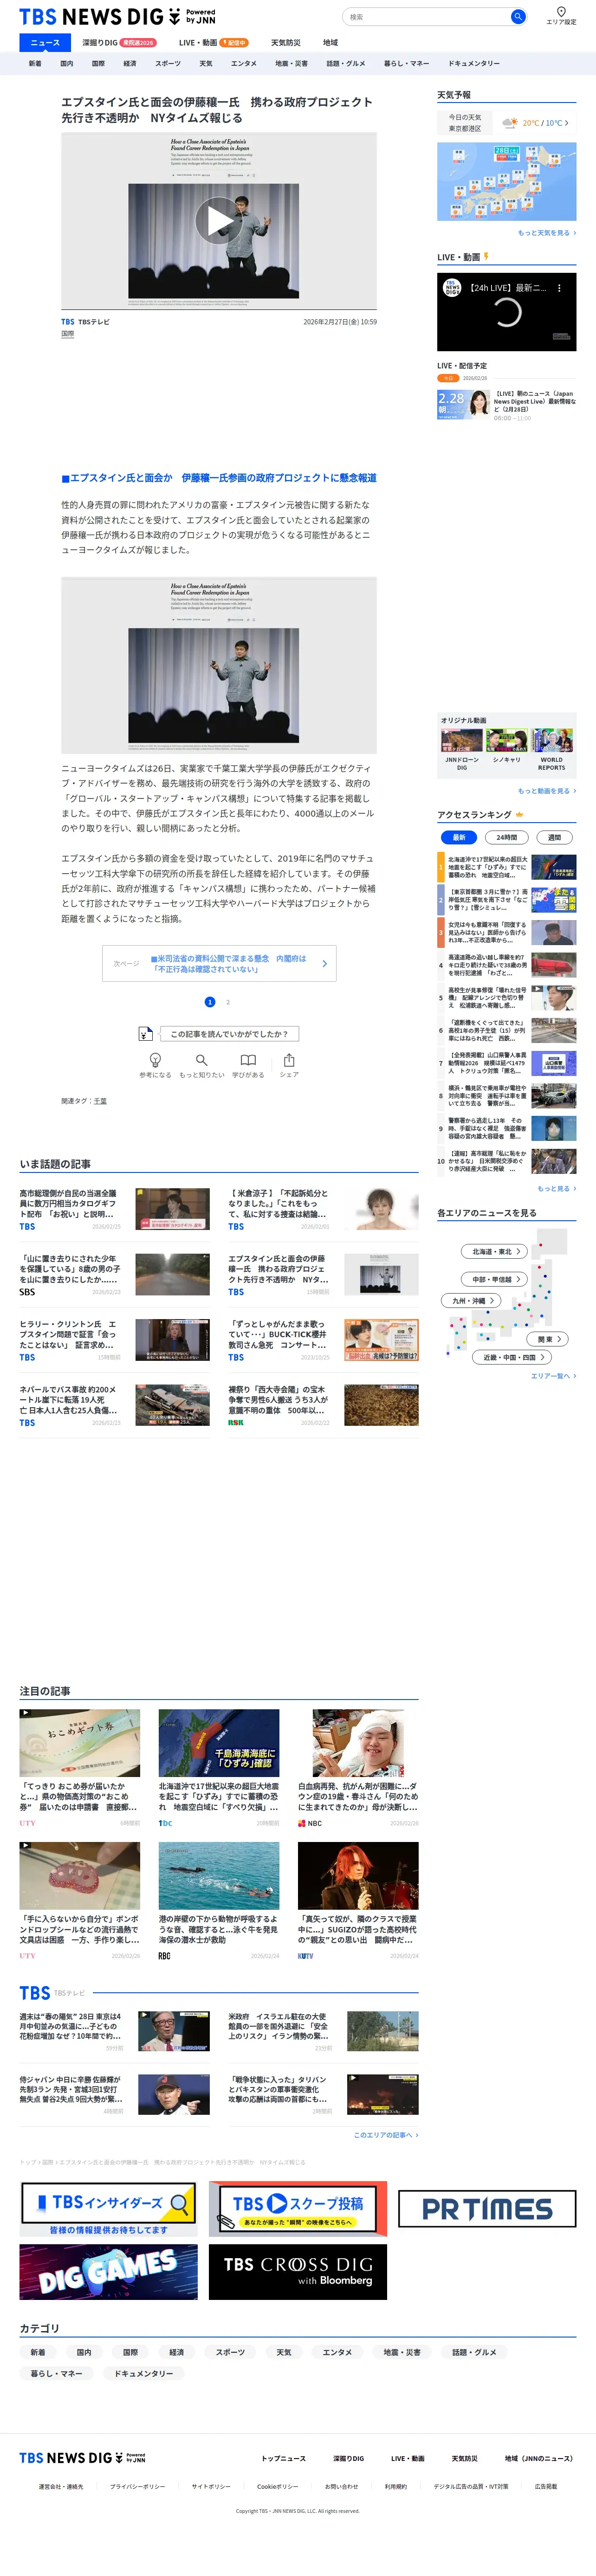
Task: Select the 地域 top tab
Action: coord(330,43)
